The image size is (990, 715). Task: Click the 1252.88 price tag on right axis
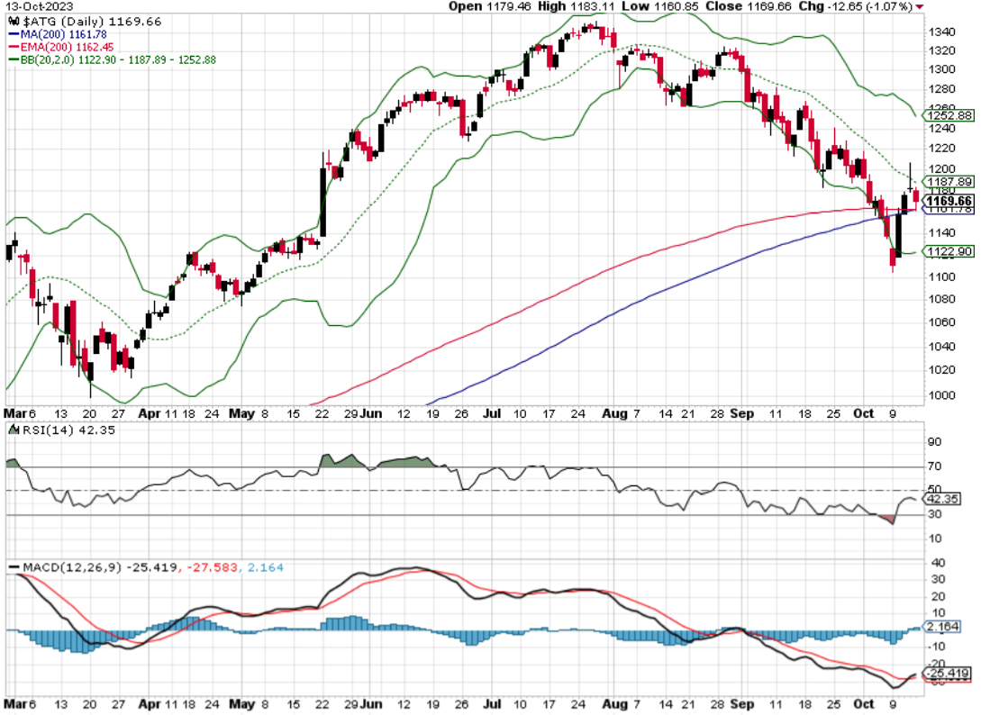coord(949,115)
